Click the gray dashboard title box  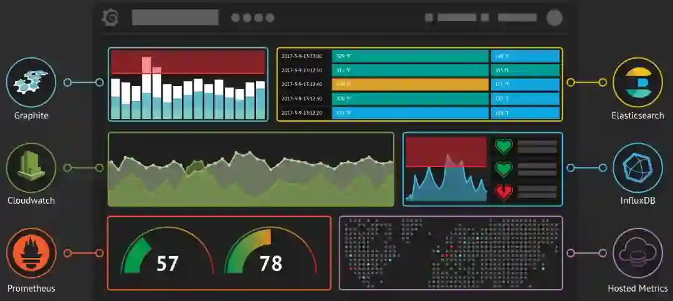pyautogui.click(x=175, y=17)
